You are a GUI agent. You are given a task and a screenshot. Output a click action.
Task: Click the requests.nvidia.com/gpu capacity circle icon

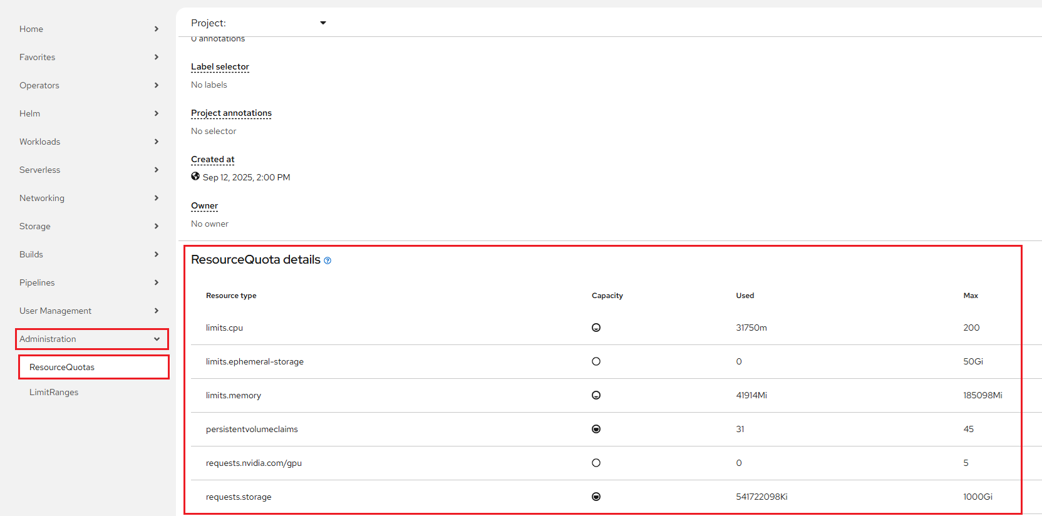[x=596, y=463]
